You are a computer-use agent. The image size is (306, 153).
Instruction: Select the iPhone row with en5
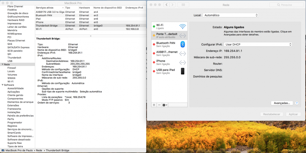91,22
